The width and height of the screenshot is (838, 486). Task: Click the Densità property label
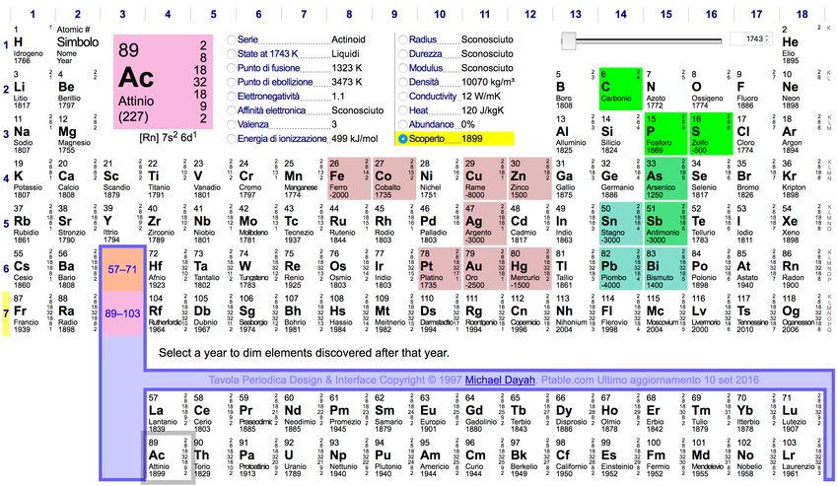pos(424,83)
